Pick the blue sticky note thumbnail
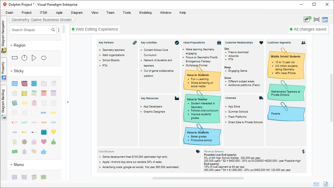 [15, 83]
